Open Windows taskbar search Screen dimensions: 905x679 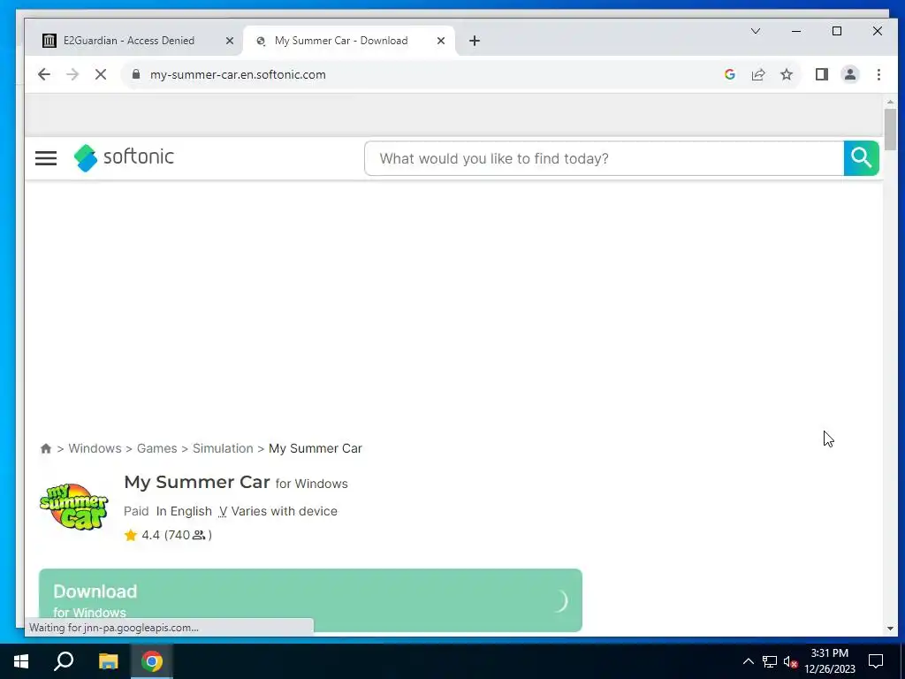click(x=64, y=661)
